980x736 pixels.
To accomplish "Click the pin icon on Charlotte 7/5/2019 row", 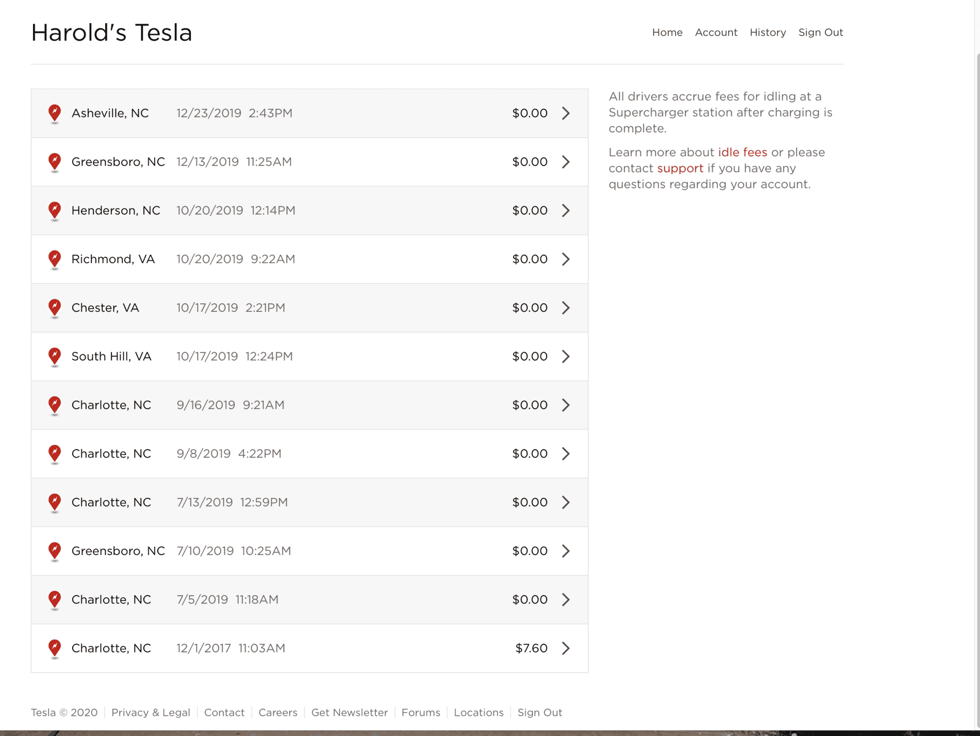I will coord(54,599).
